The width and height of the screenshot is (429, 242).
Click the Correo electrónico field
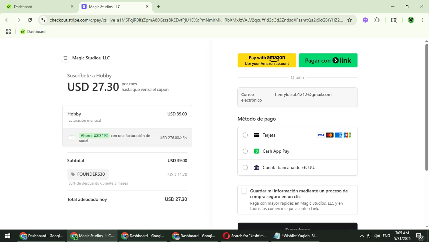(x=297, y=97)
